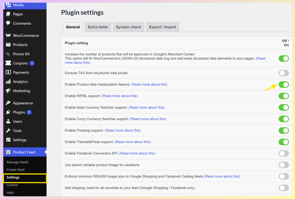Click the Off / On column header

click(285, 43)
